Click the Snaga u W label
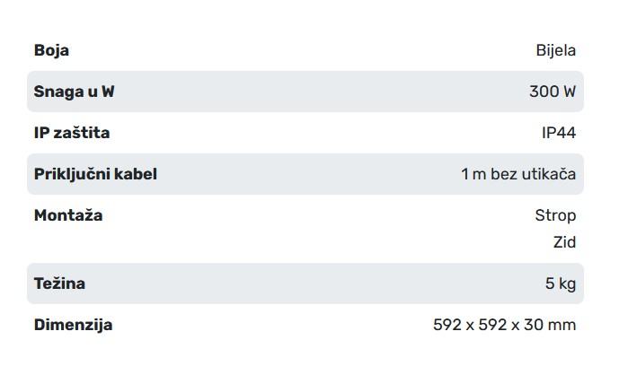Image resolution: width=628 pixels, height=375 pixels. coord(75,92)
